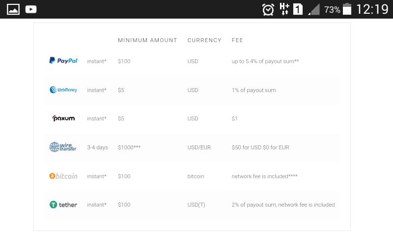Tap the SIM card 1 indicator
The image size is (393, 235).
pos(298,9)
